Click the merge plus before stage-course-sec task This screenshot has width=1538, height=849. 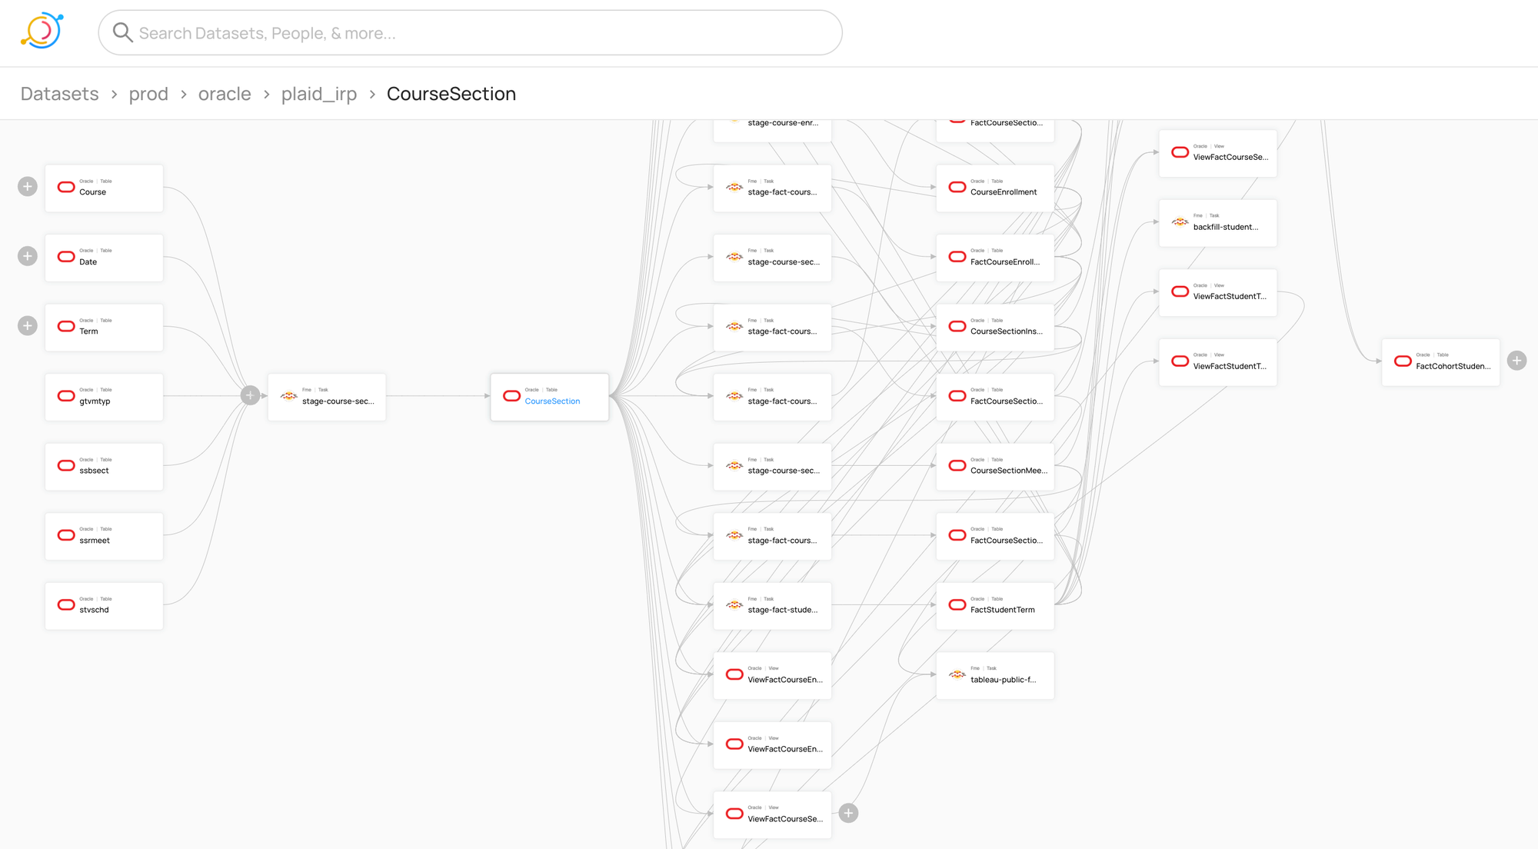coord(250,395)
